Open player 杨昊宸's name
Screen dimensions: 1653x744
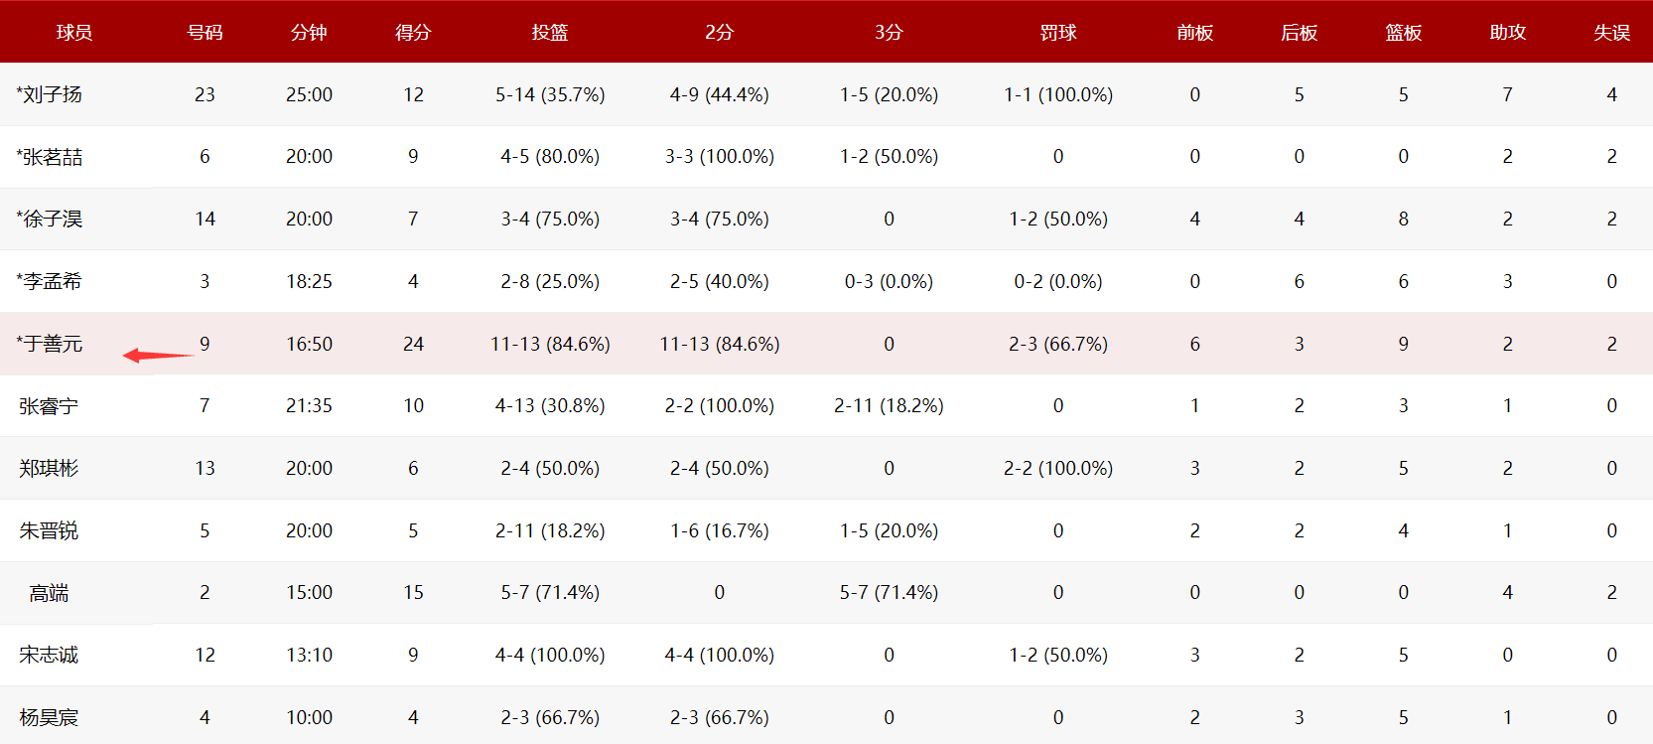(x=49, y=717)
